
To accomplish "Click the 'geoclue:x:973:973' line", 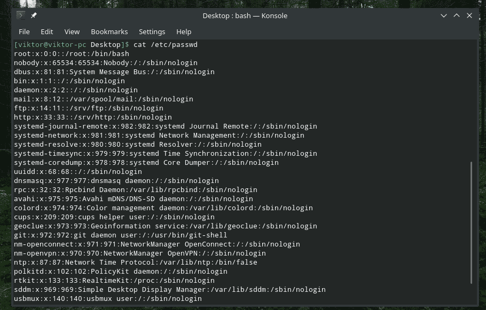I will pos(166,226).
